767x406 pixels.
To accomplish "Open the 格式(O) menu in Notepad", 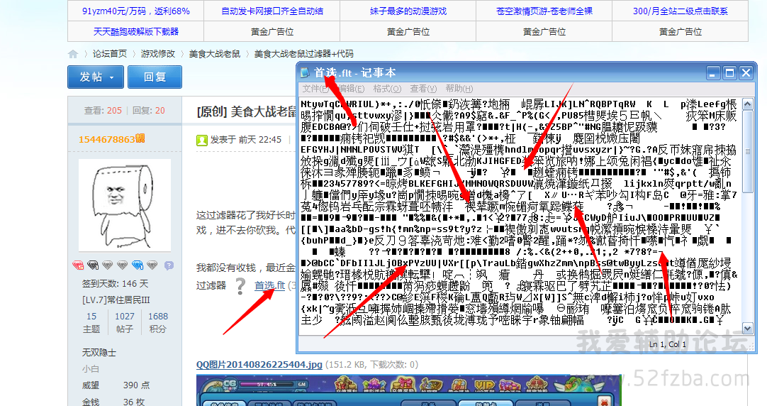I will (387, 89).
